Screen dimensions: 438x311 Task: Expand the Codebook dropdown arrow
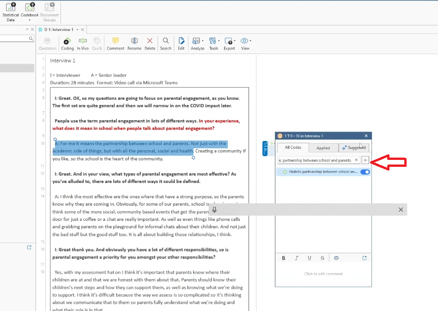click(30, 20)
